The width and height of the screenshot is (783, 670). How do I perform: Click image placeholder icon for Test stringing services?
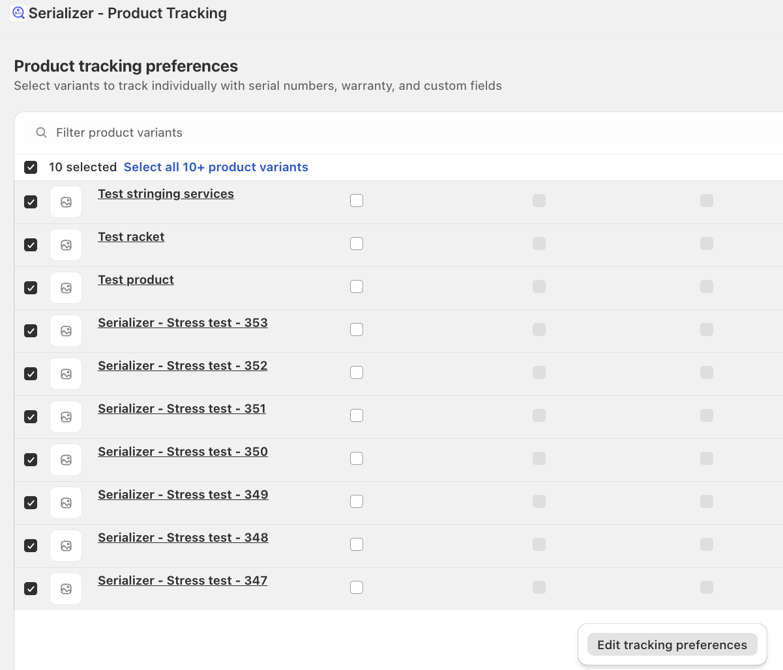66,202
